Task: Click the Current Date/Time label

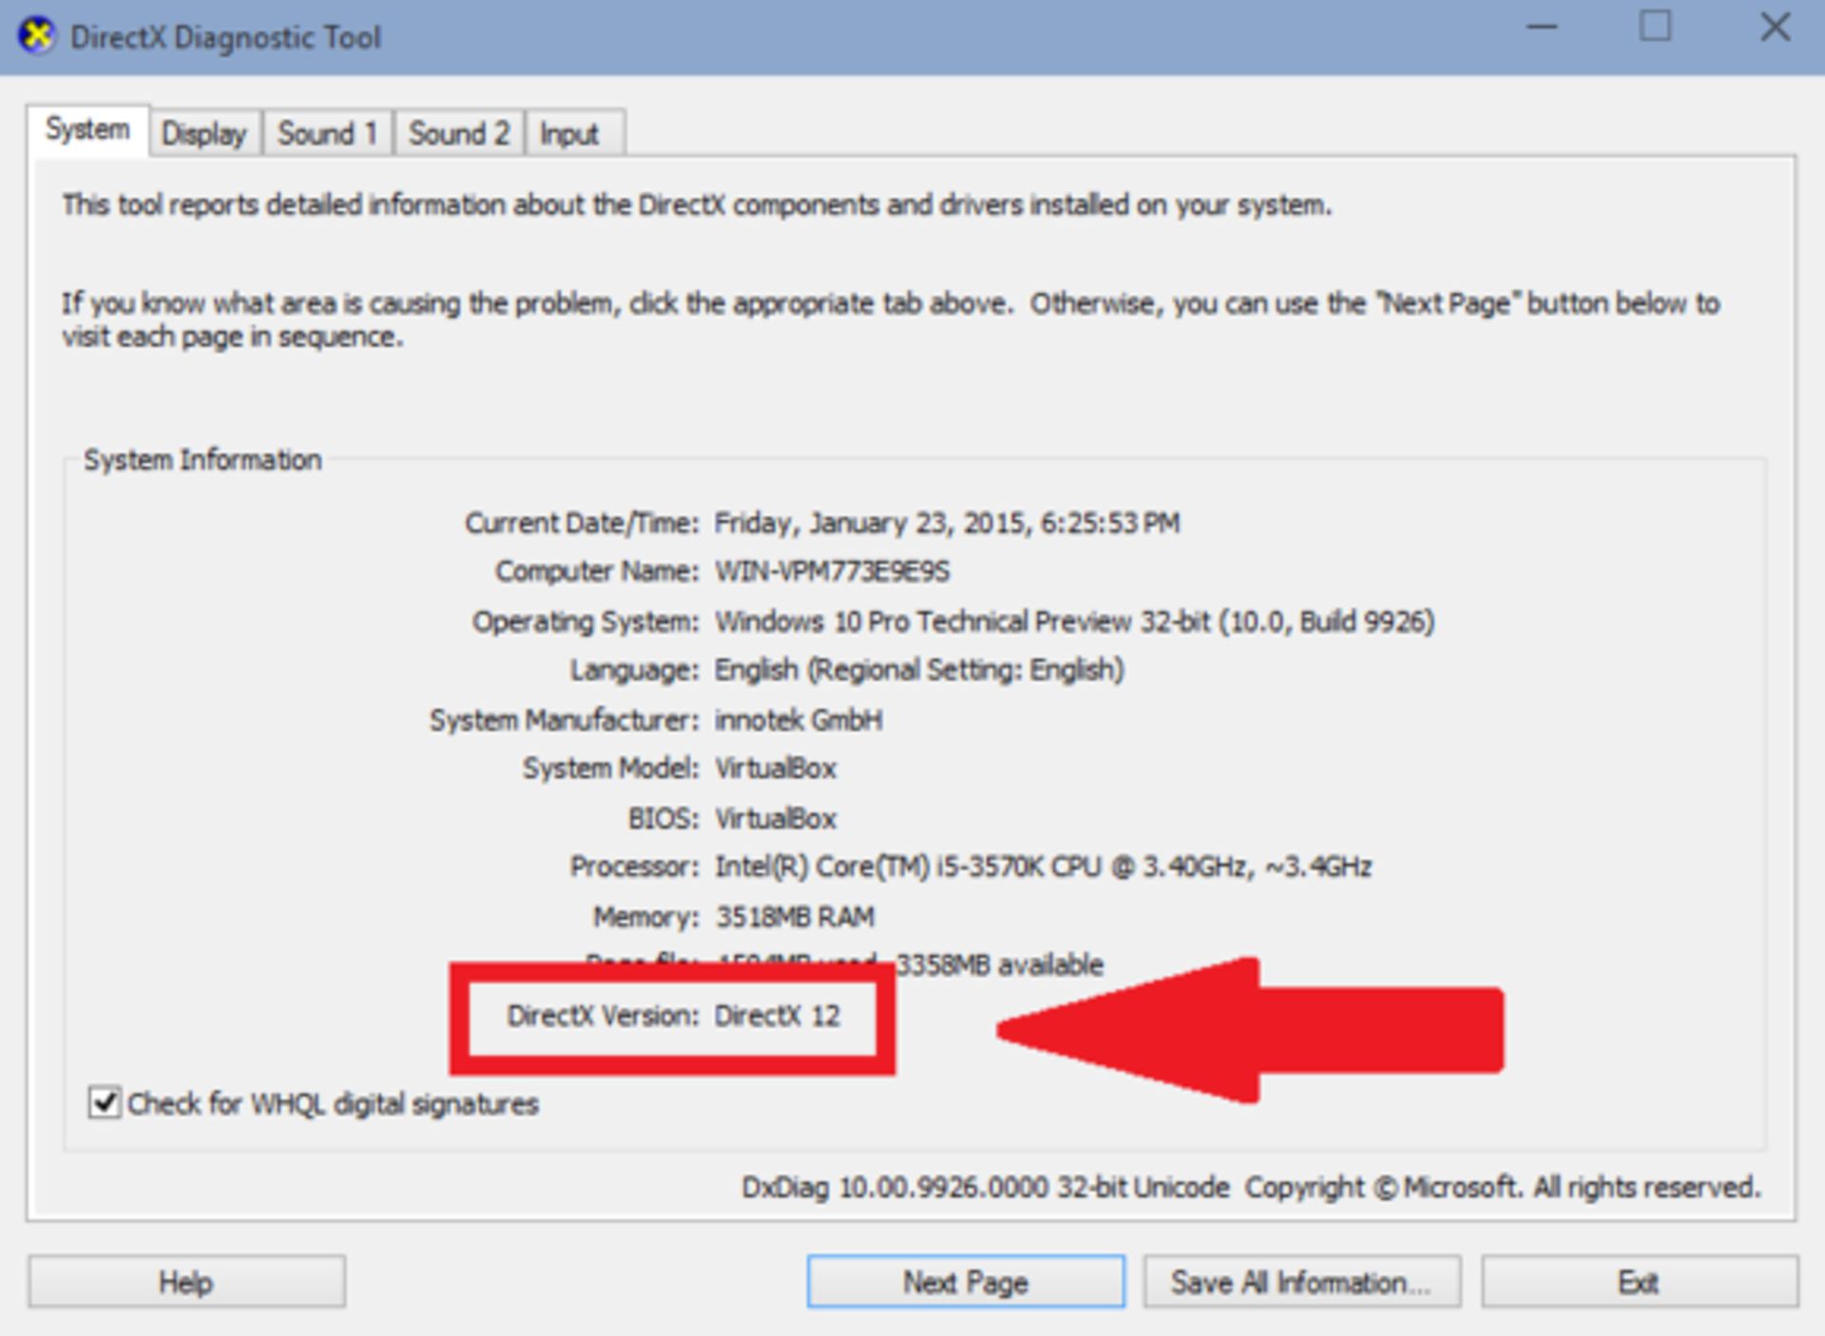Action: click(x=582, y=523)
